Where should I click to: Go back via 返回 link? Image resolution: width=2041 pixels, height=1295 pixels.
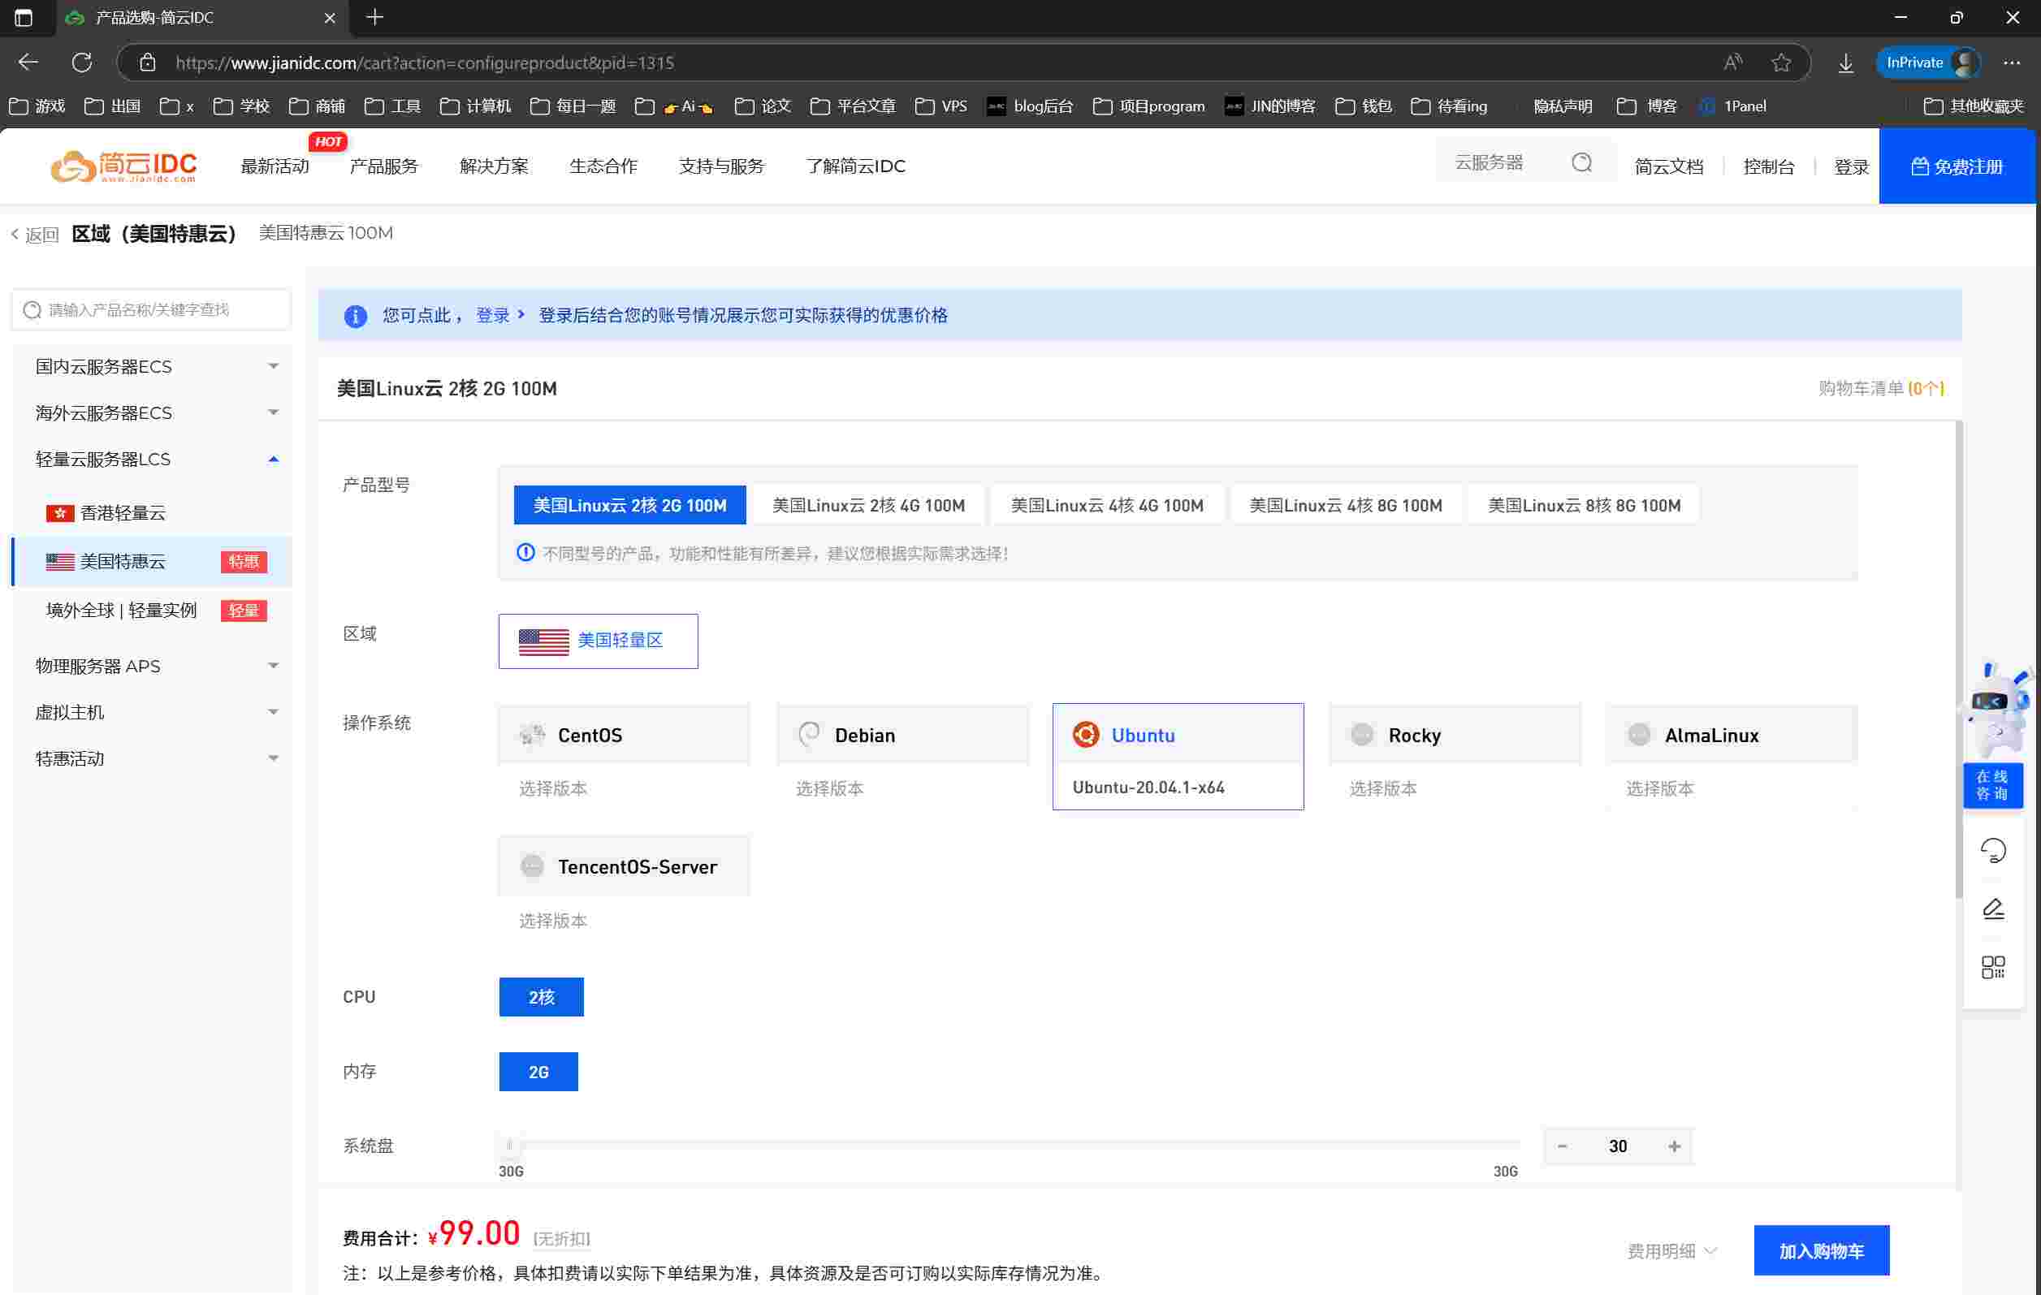click(x=35, y=235)
